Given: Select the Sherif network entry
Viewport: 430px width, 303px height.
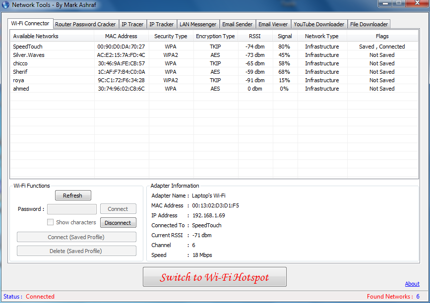Looking at the screenshot, I should point(20,72).
